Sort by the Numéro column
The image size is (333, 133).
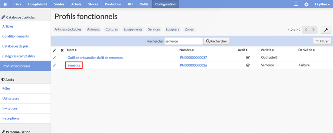tap(187, 50)
